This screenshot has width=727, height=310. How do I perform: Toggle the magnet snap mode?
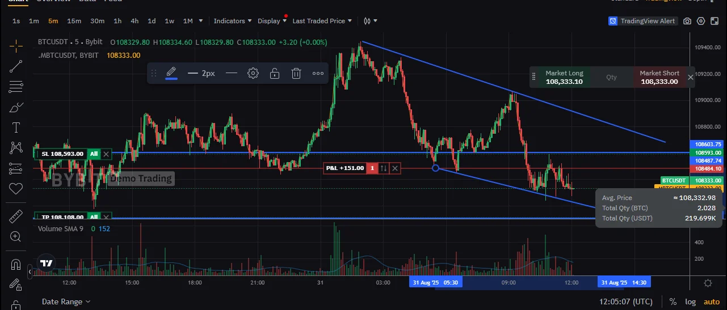click(16, 264)
